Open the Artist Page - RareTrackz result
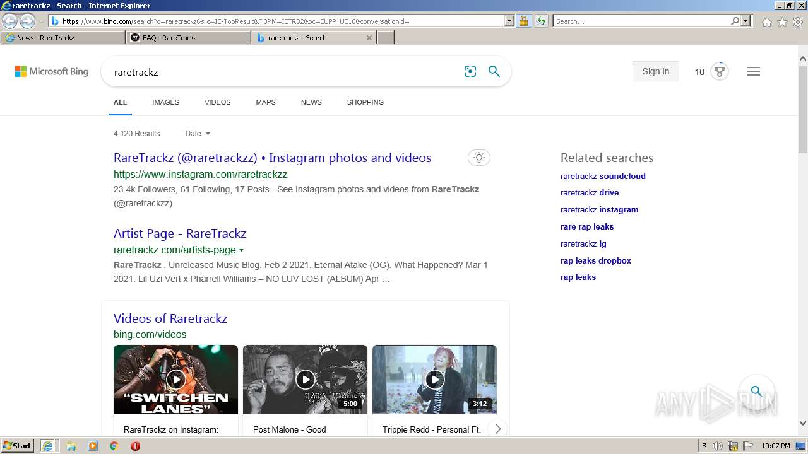The image size is (808, 454). 180,233
